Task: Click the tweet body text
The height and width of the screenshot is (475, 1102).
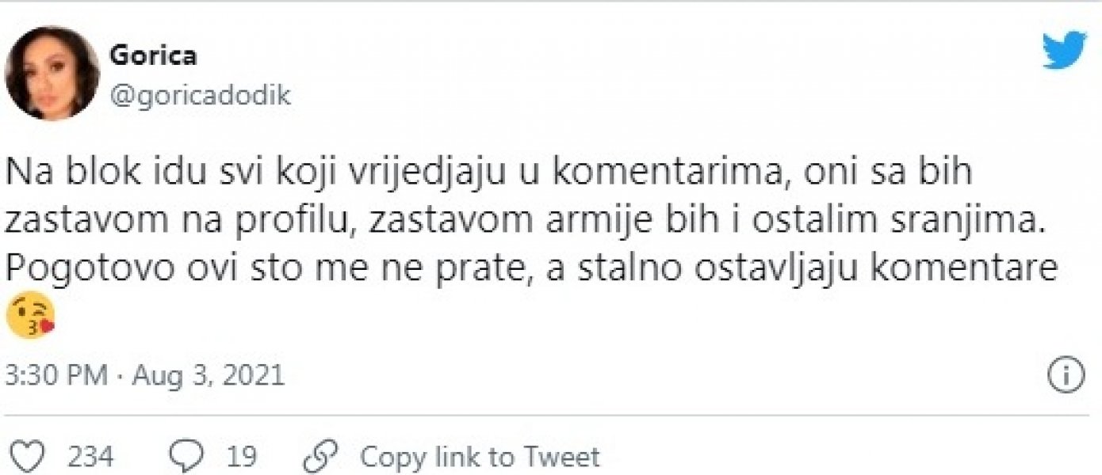Action: pos(476,220)
